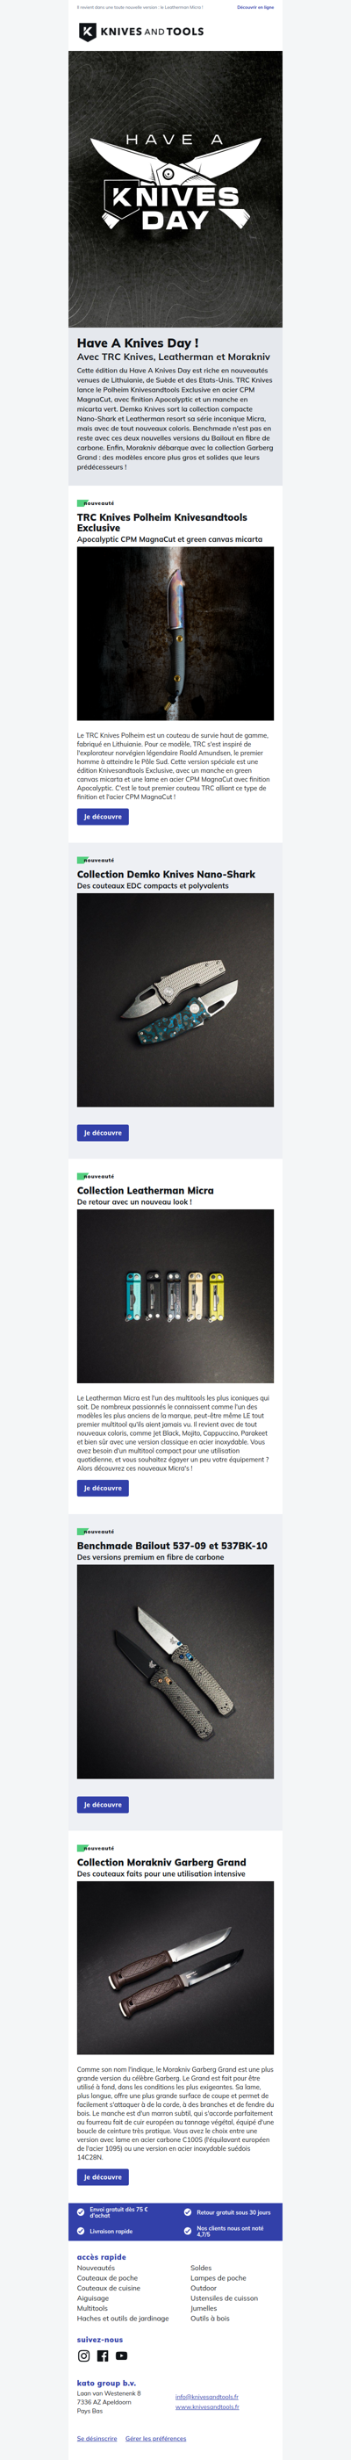
Task: Click 'Je découvre' below Demko Nano-Shark image
Action: click(x=102, y=1133)
